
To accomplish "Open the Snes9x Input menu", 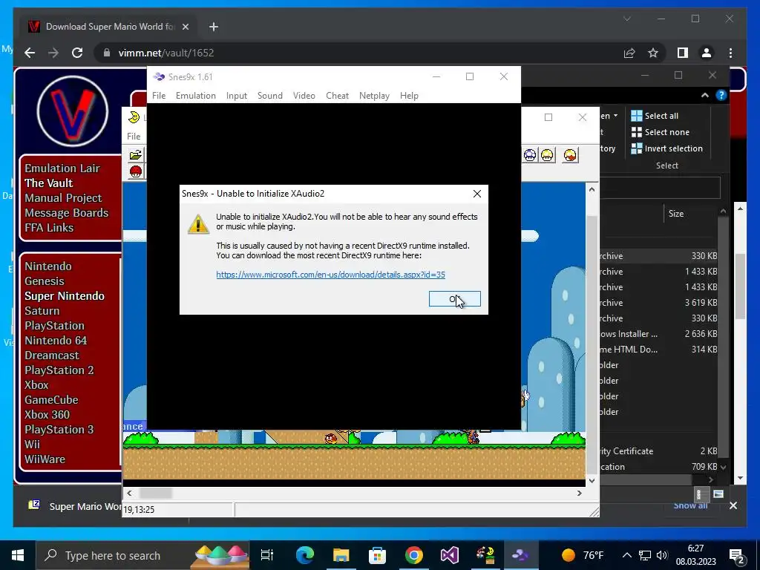I will click(x=237, y=96).
